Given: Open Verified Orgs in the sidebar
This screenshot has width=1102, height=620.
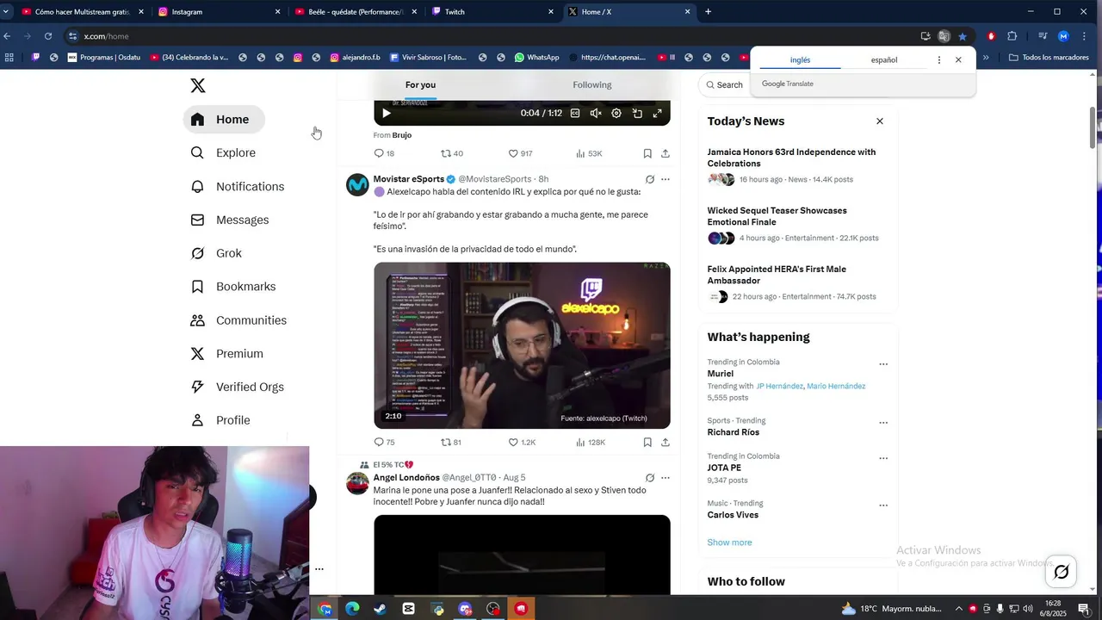Looking at the screenshot, I should 238,387.
